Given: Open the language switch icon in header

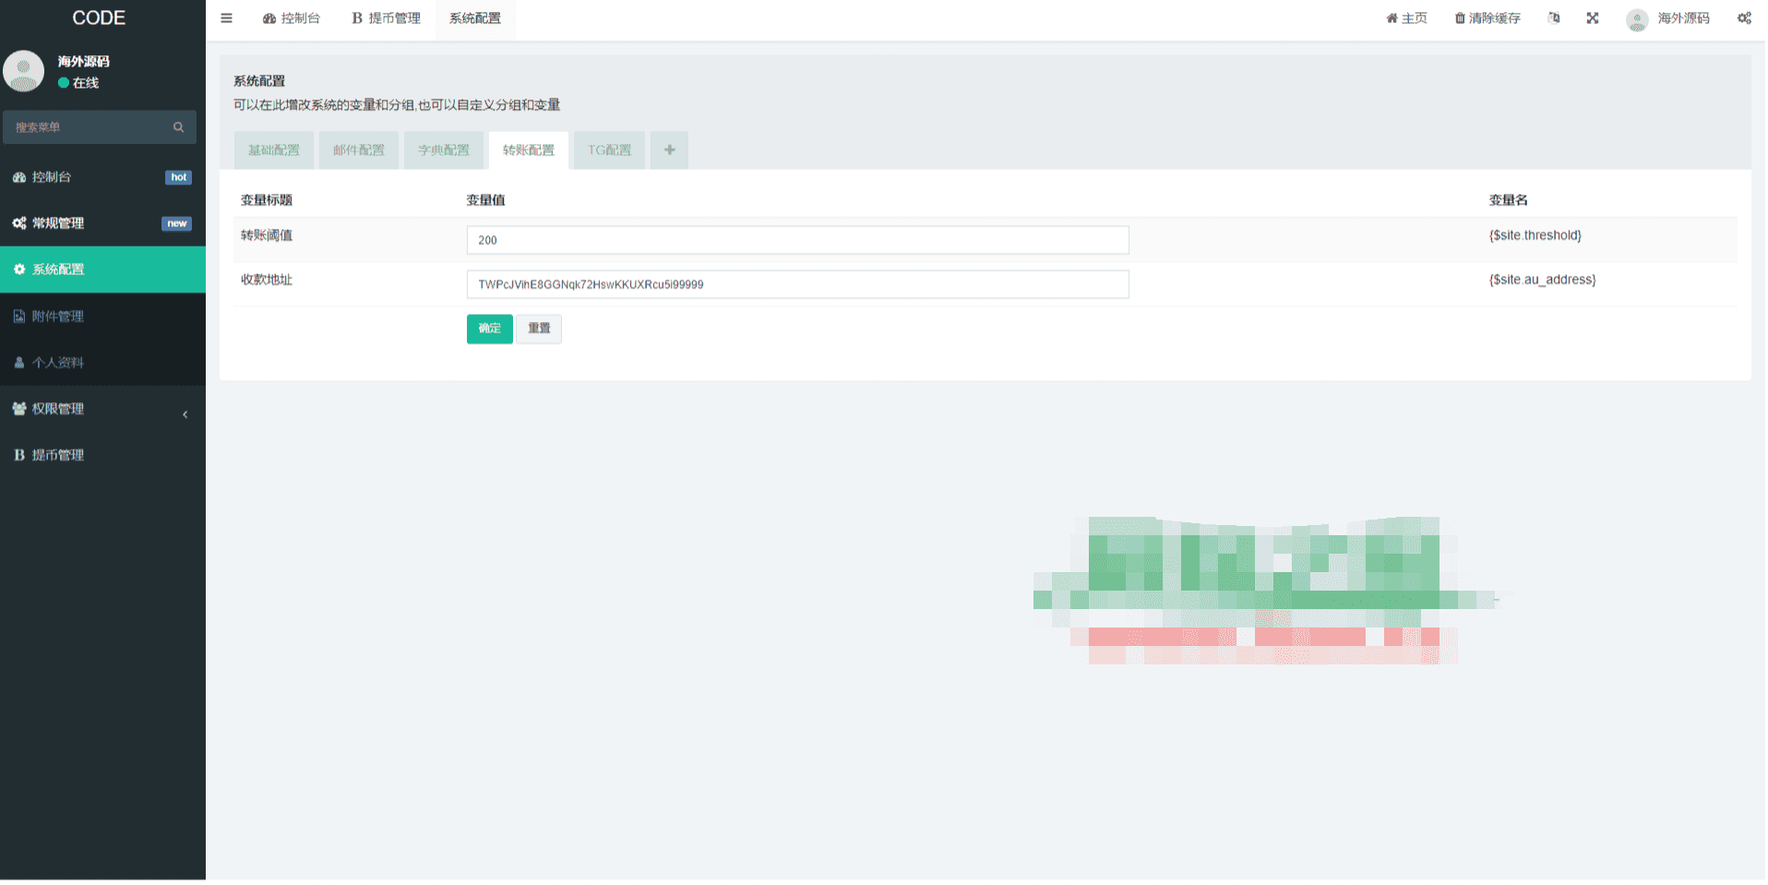Looking at the screenshot, I should [x=1554, y=18].
